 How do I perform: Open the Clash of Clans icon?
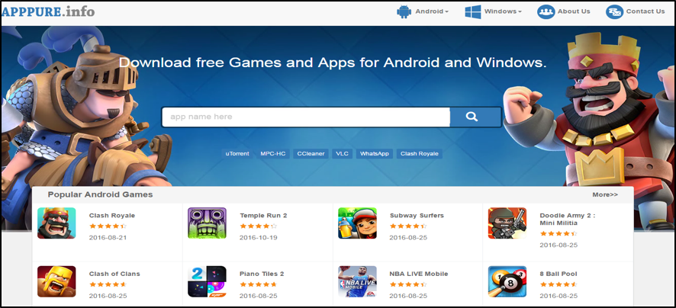pyautogui.click(x=56, y=281)
